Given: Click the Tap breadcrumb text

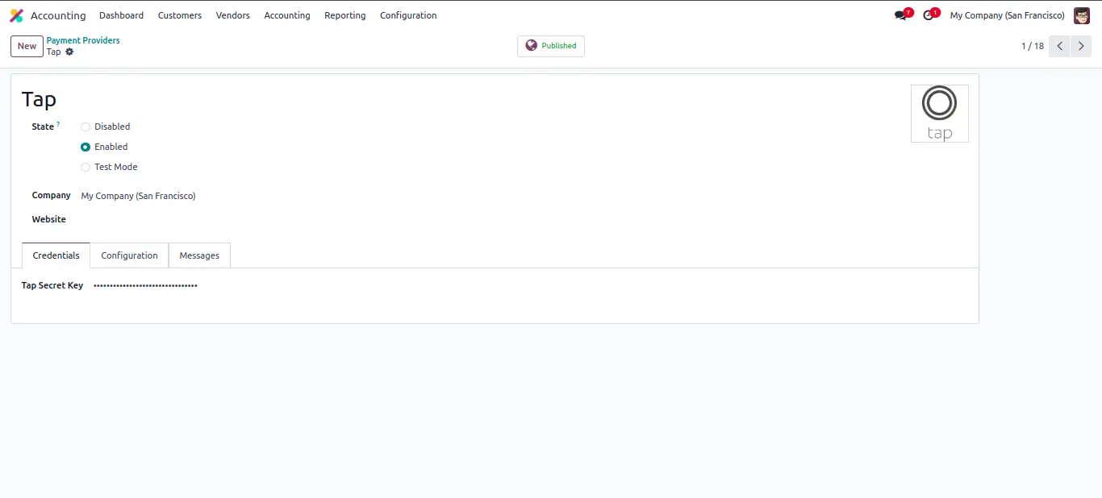Looking at the screenshot, I should 53,52.
